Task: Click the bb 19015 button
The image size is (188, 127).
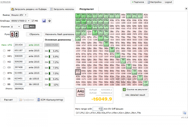Action: (x=34, y=84)
